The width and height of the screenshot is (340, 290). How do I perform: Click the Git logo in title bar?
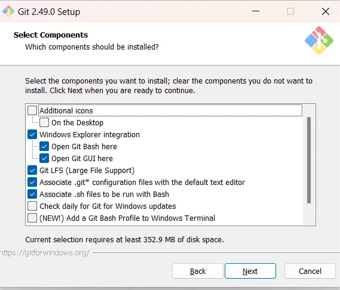8,11
